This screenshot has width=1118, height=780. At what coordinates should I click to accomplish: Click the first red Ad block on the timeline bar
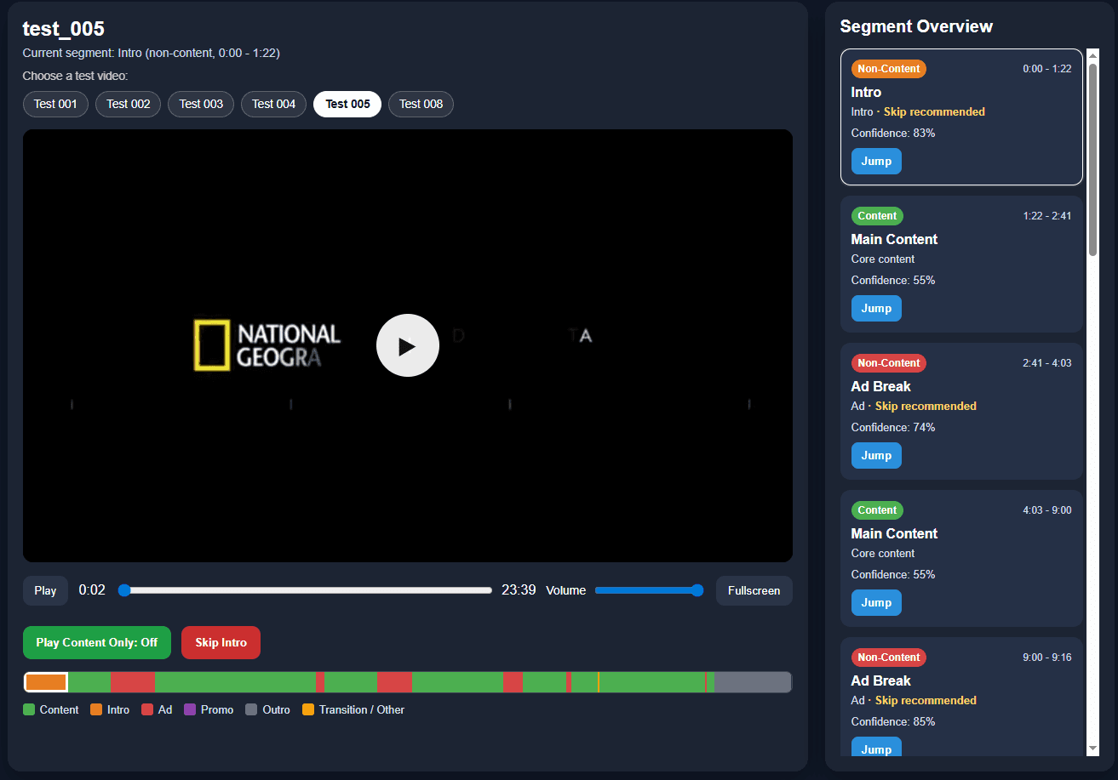[x=133, y=681]
